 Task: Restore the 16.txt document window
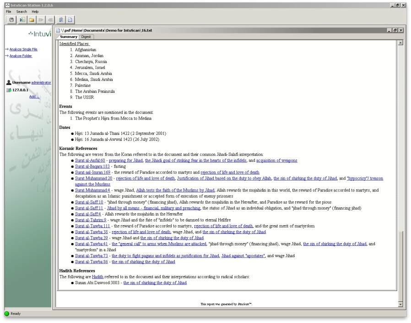pos(395,30)
